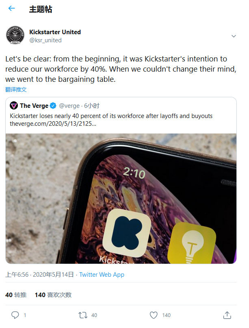Open the quoted tweet phone image
Viewport: 249px width, 328px height.
pyautogui.click(x=121, y=198)
